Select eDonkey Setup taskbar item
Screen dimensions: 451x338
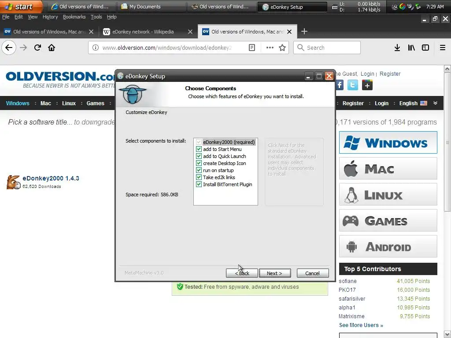292,7
